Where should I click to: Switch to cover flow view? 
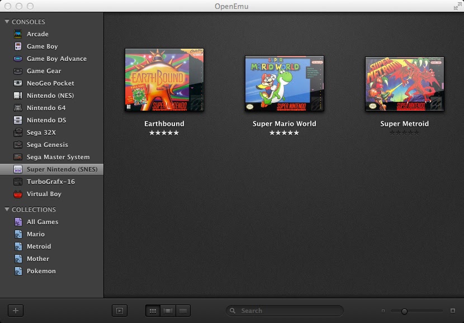coord(168,311)
